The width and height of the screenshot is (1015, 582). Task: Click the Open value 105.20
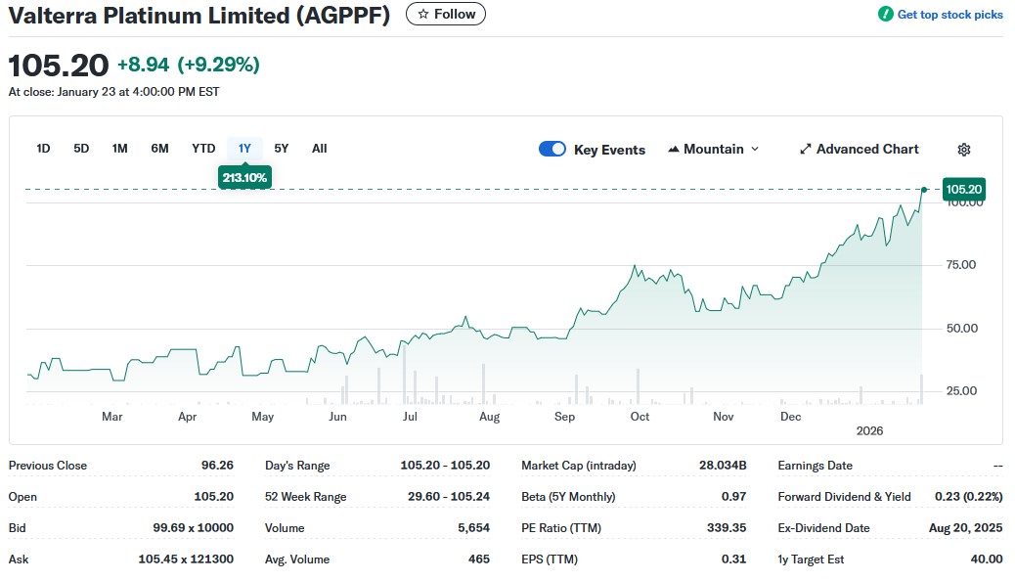tap(213, 497)
